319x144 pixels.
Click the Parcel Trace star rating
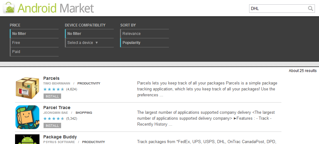click(54, 118)
